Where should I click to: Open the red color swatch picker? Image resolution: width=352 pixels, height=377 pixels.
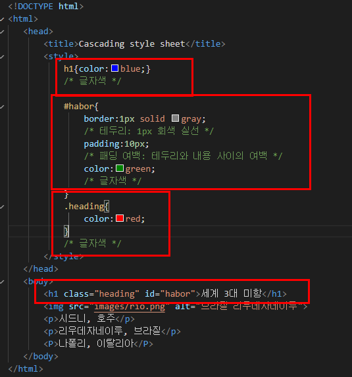pyautogui.click(x=120, y=218)
